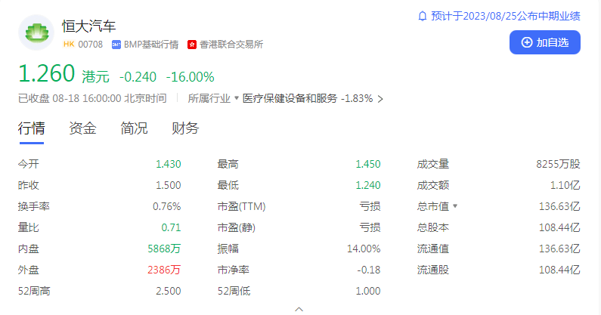Click the 港元 currency label
Screen dimensions: 601x315
point(96,76)
